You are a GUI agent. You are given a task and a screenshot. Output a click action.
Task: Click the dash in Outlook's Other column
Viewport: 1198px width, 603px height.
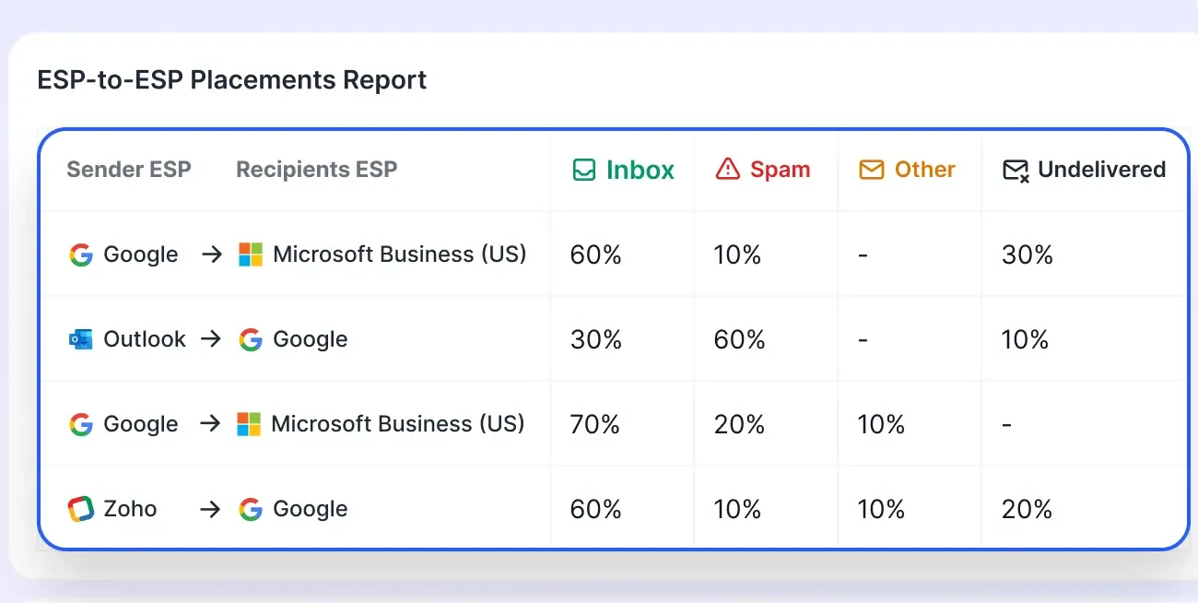pos(863,338)
